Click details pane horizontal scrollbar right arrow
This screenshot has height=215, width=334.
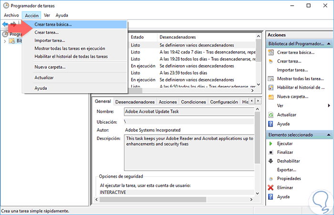click(251, 200)
